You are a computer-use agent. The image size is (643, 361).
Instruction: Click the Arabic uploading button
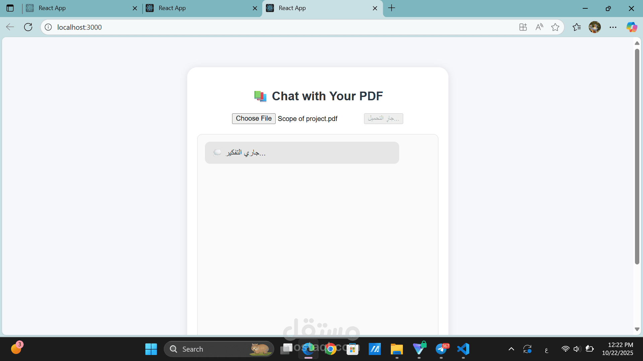pyautogui.click(x=383, y=119)
